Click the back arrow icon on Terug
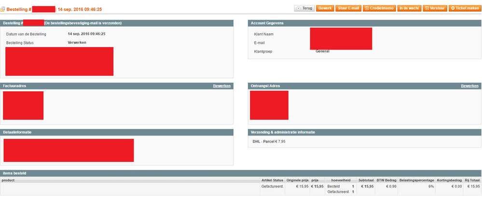 pos(299,8)
